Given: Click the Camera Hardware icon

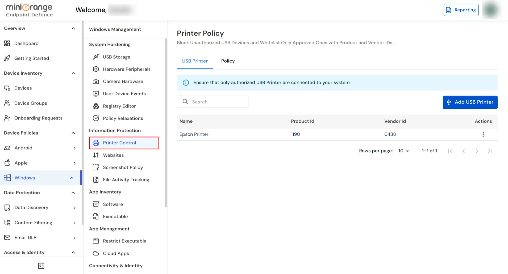Looking at the screenshot, I should pyautogui.click(x=96, y=82).
